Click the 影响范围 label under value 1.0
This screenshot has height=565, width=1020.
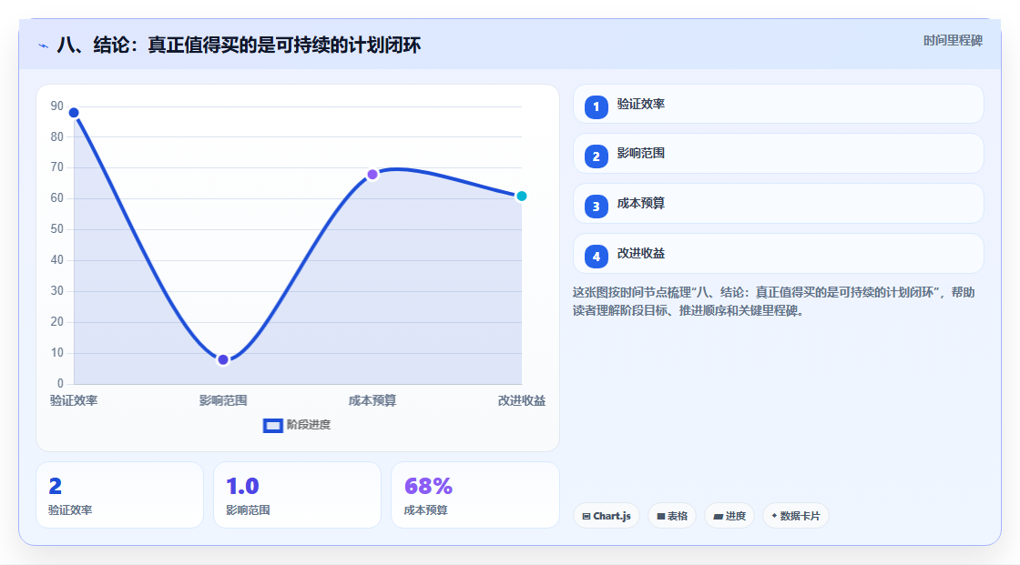point(248,510)
